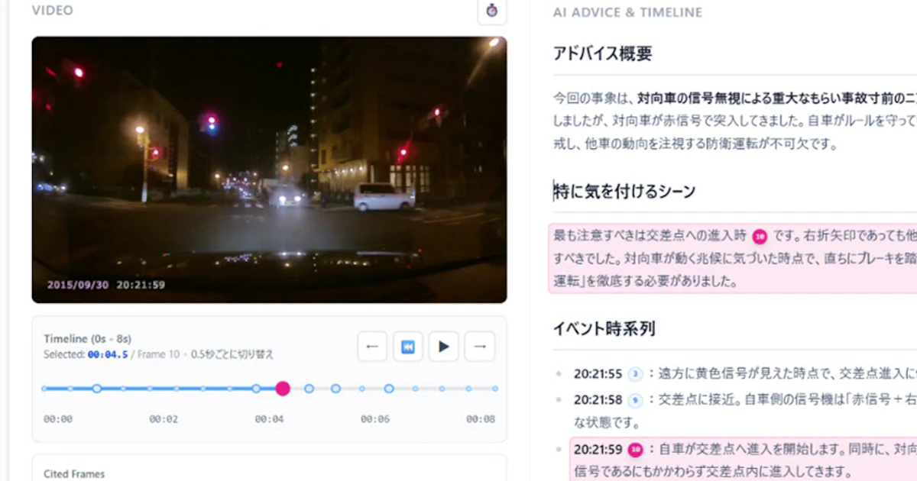Click the イベント時系列 heading
The width and height of the screenshot is (917, 481).
click(x=604, y=329)
